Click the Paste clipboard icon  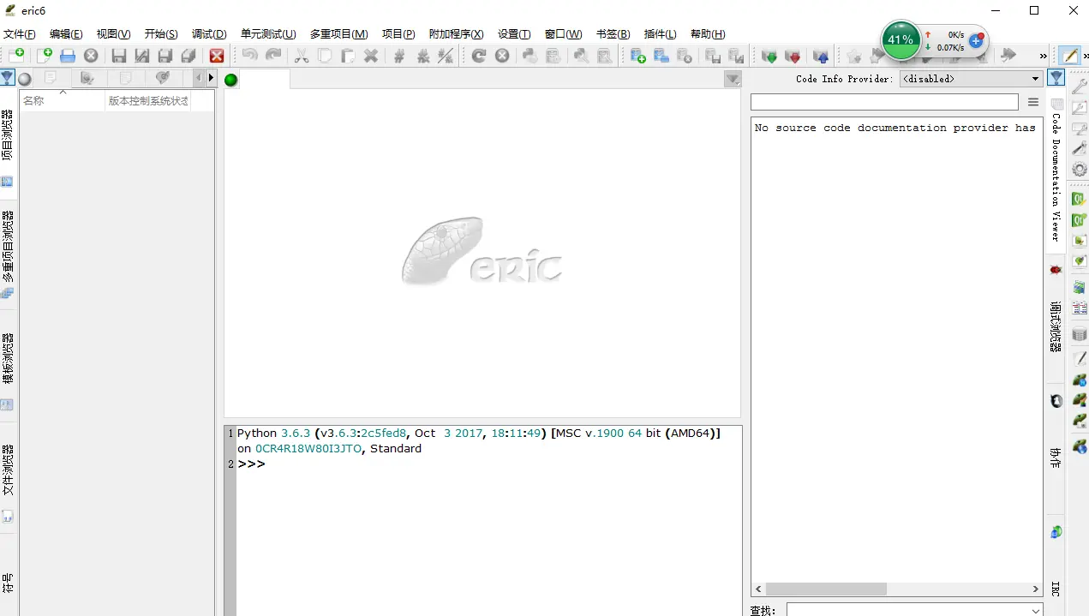pyautogui.click(x=348, y=56)
